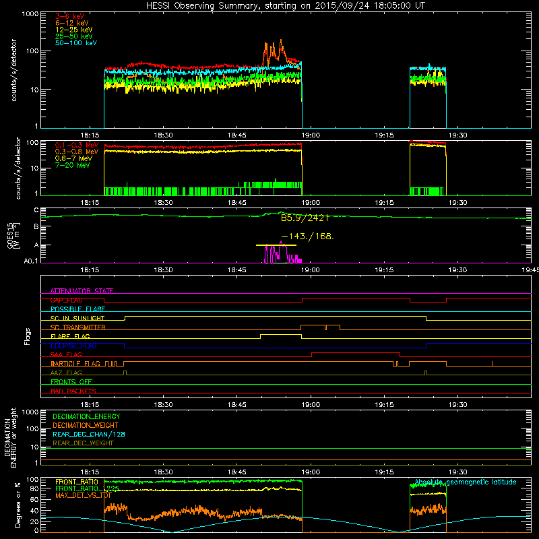The width and height of the screenshot is (539, 539).
Task: Select the 50-100 keV legend label
Action: (76, 43)
